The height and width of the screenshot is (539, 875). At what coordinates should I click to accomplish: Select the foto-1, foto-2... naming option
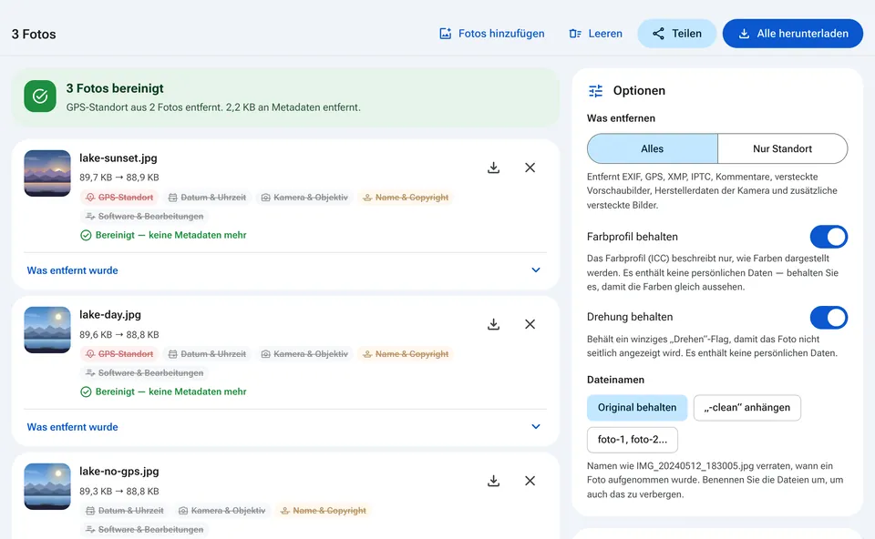(x=633, y=440)
